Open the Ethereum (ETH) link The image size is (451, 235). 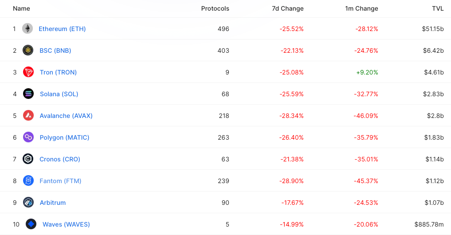tap(62, 29)
